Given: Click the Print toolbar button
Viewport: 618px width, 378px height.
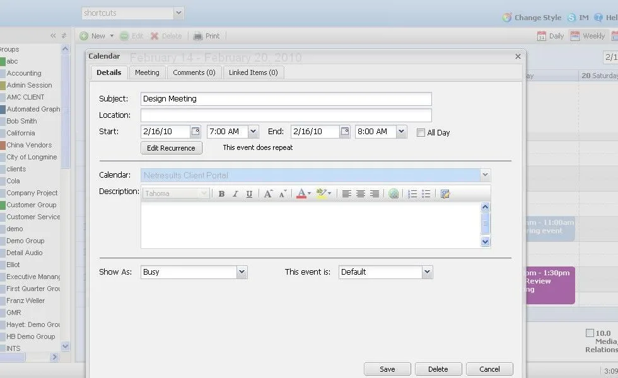Looking at the screenshot, I should pos(207,36).
